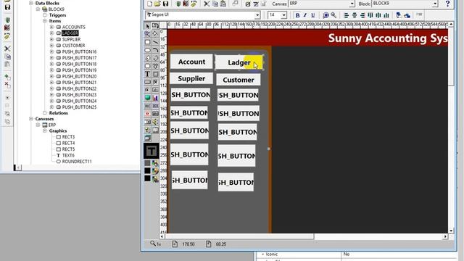Image resolution: width=464 pixels, height=261 pixels.
Task: Select RECT3 under Graphics
Action: coord(68,137)
